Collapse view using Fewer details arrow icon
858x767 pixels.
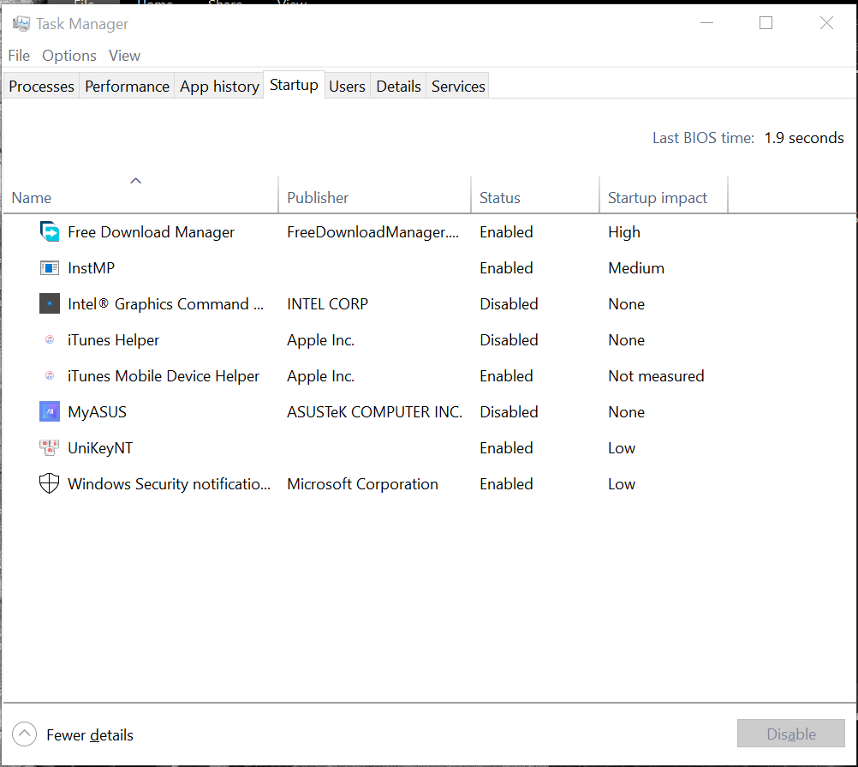24,734
